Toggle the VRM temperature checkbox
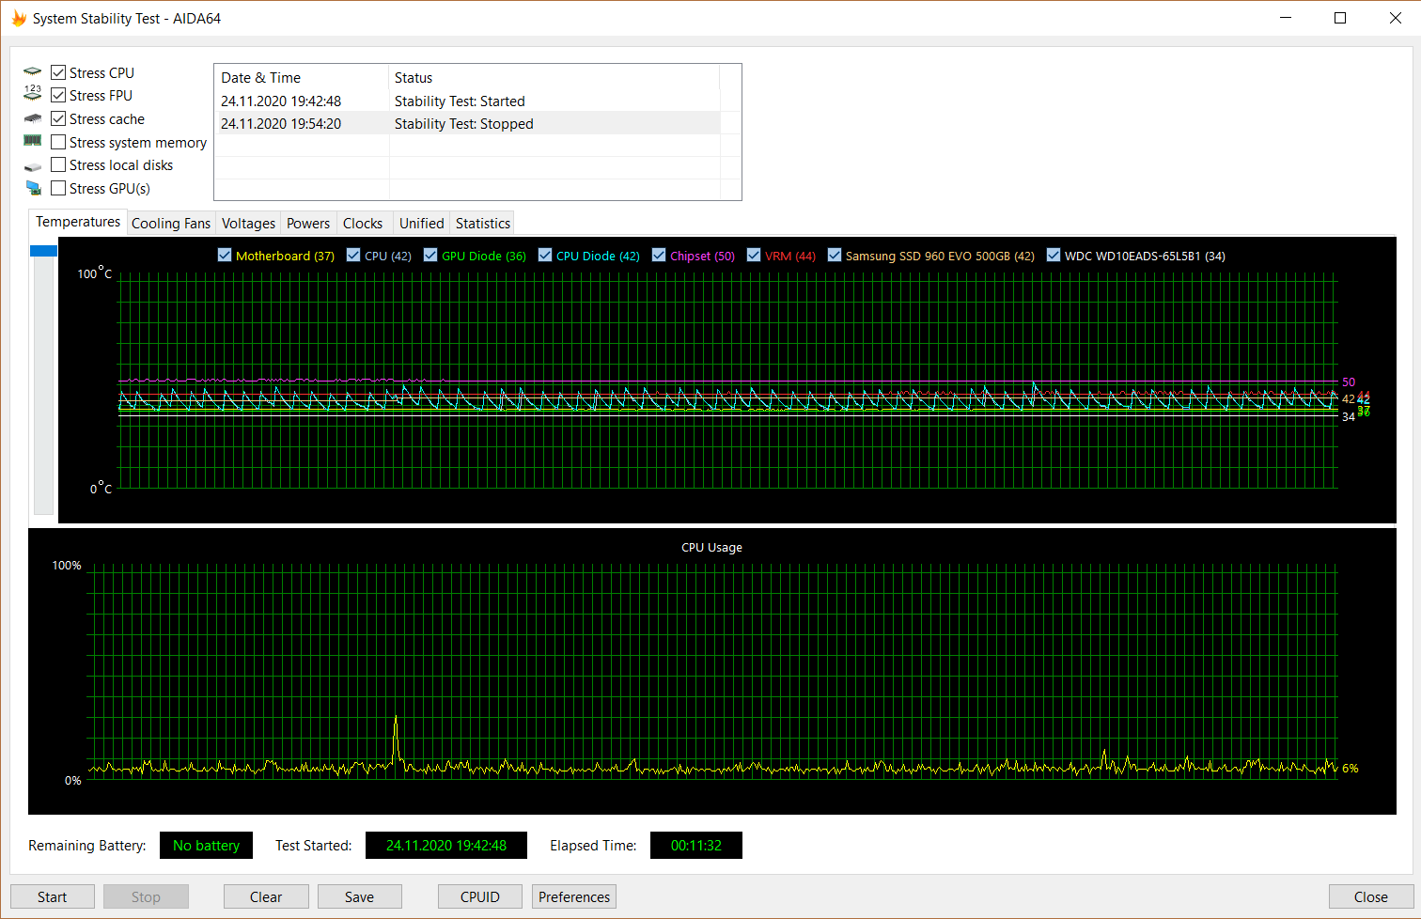This screenshot has width=1421, height=919. (x=754, y=255)
